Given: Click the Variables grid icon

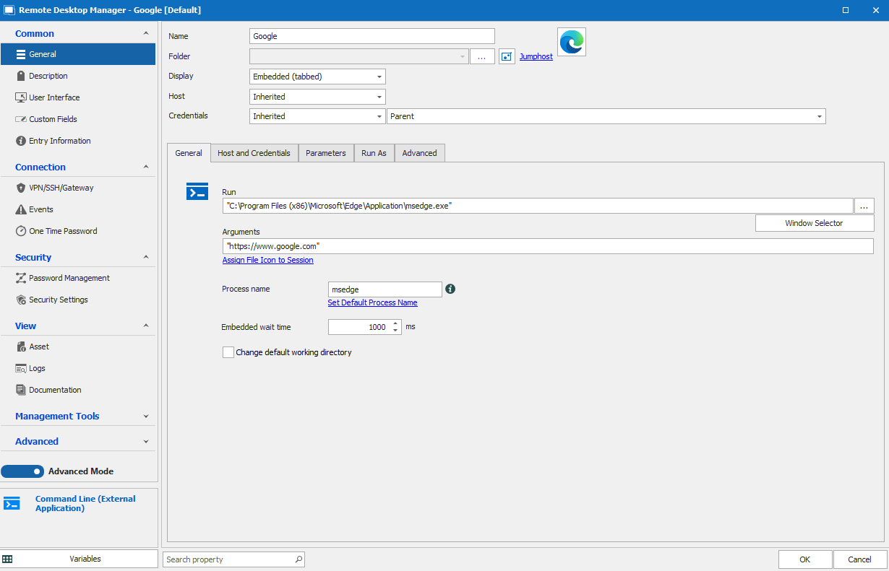Looking at the screenshot, I should coord(7,559).
